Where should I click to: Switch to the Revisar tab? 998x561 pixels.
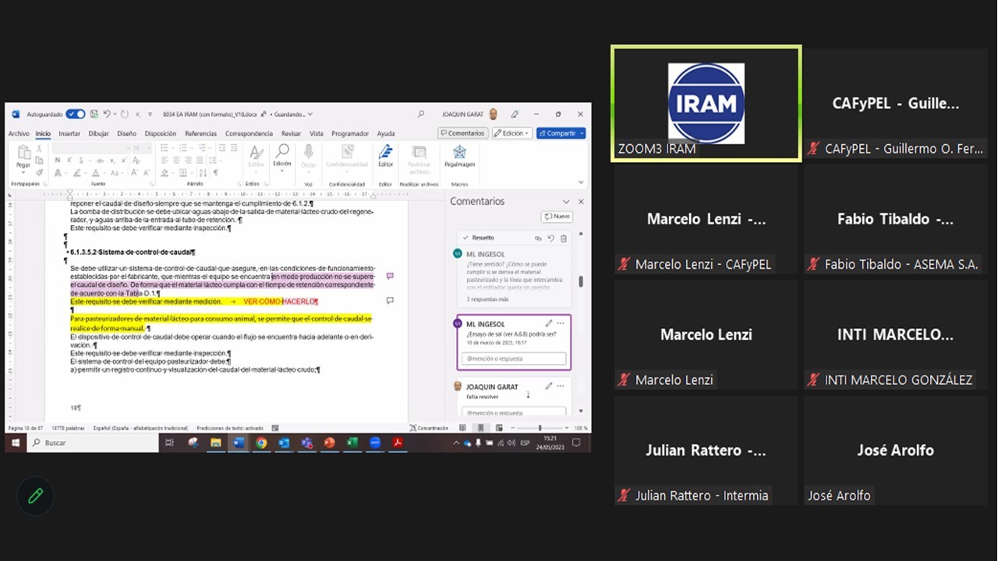tap(291, 133)
